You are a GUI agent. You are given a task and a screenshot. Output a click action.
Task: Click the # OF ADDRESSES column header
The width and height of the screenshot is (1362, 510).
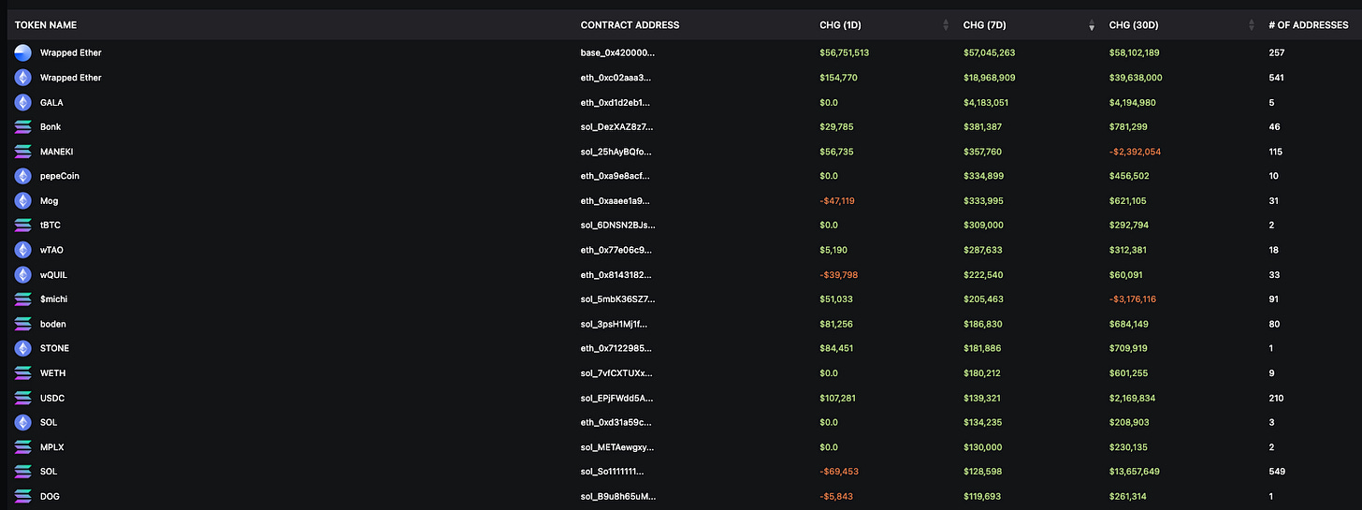(1308, 24)
